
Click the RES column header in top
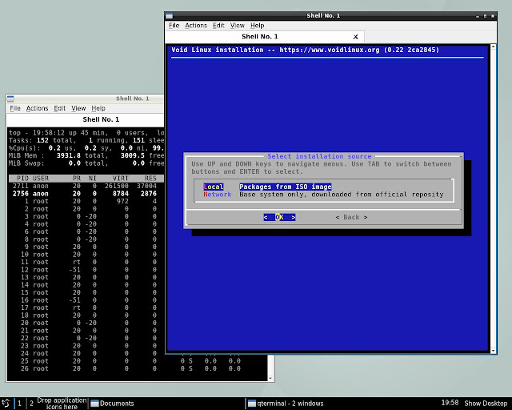coord(150,179)
